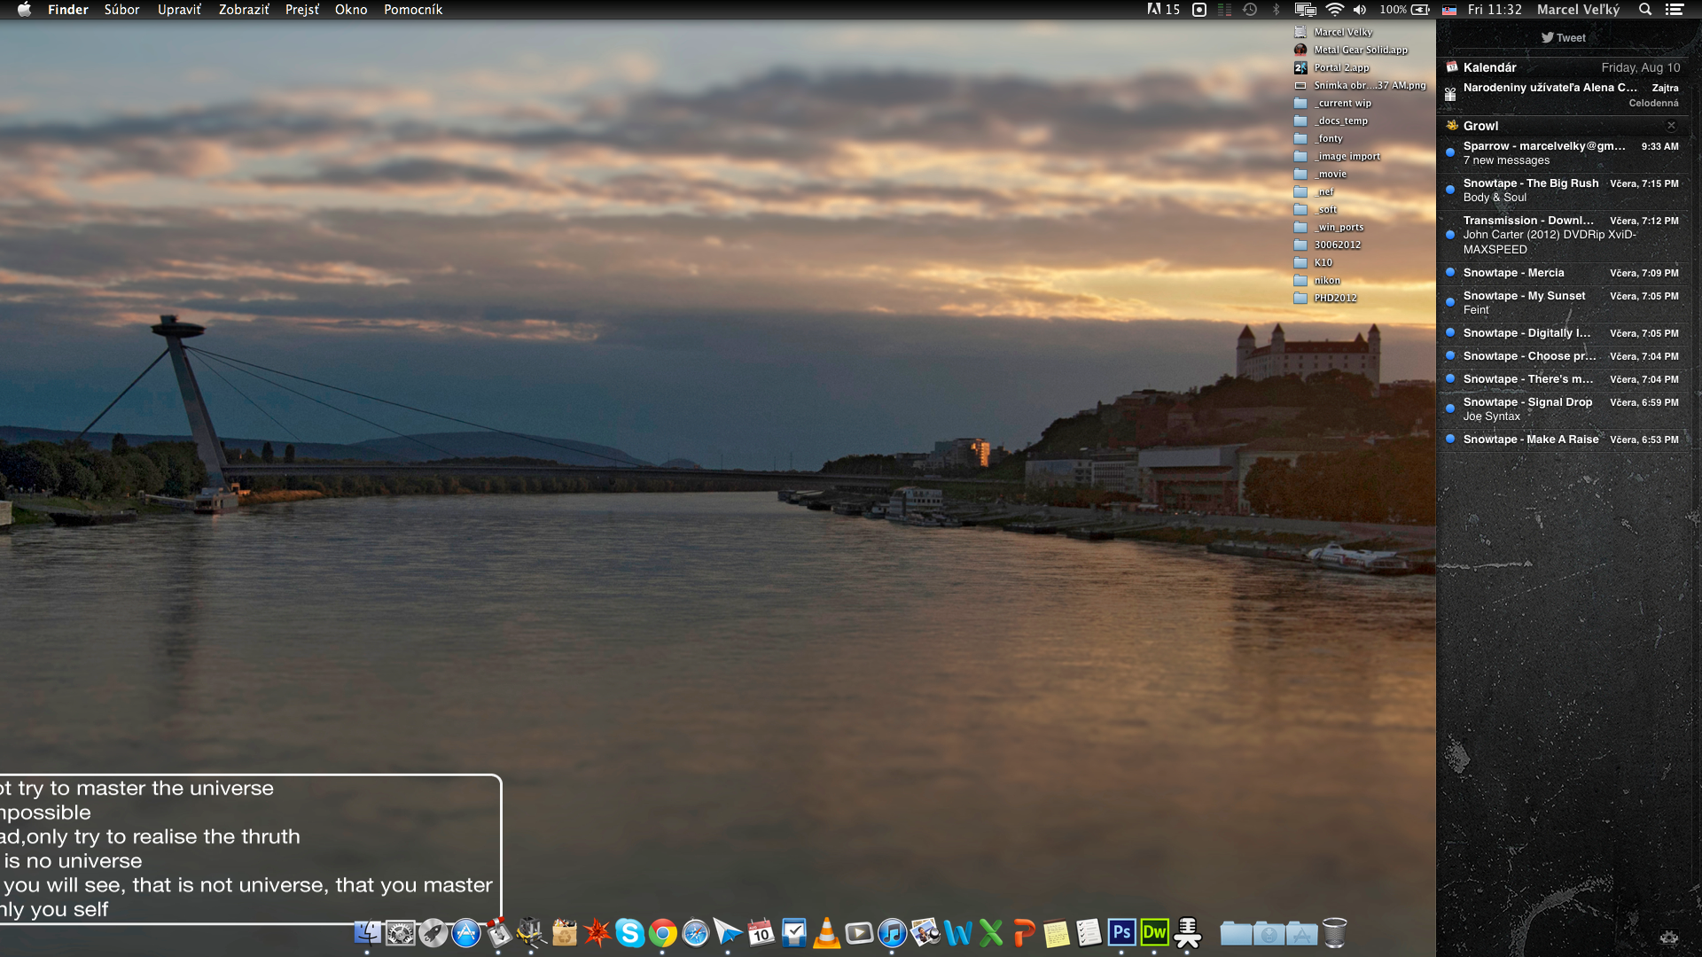The image size is (1702, 957).
Task: Open the Marcel Veľký user menu
Action: (x=1578, y=10)
